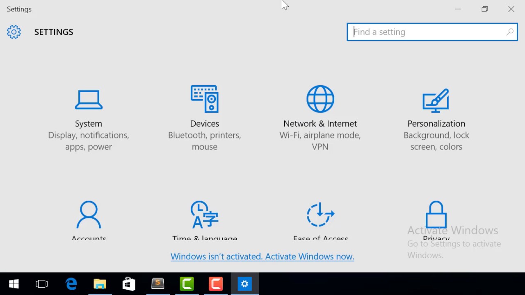Open File Explorer from taskbar
The image size is (525, 295).
pos(100,284)
